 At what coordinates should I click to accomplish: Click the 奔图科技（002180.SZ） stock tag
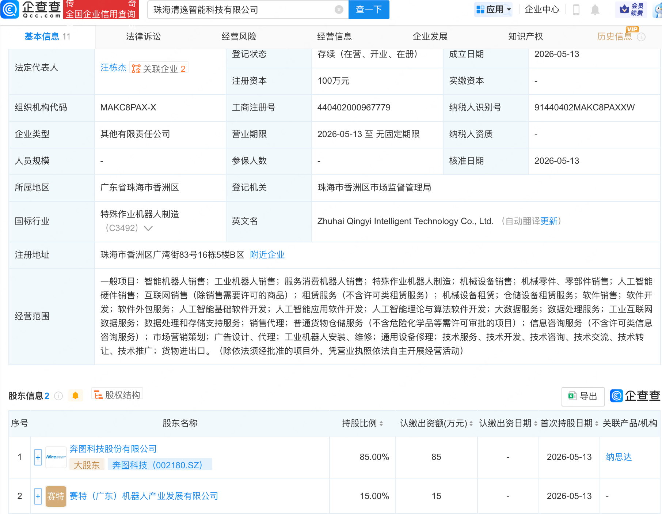point(160,465)
